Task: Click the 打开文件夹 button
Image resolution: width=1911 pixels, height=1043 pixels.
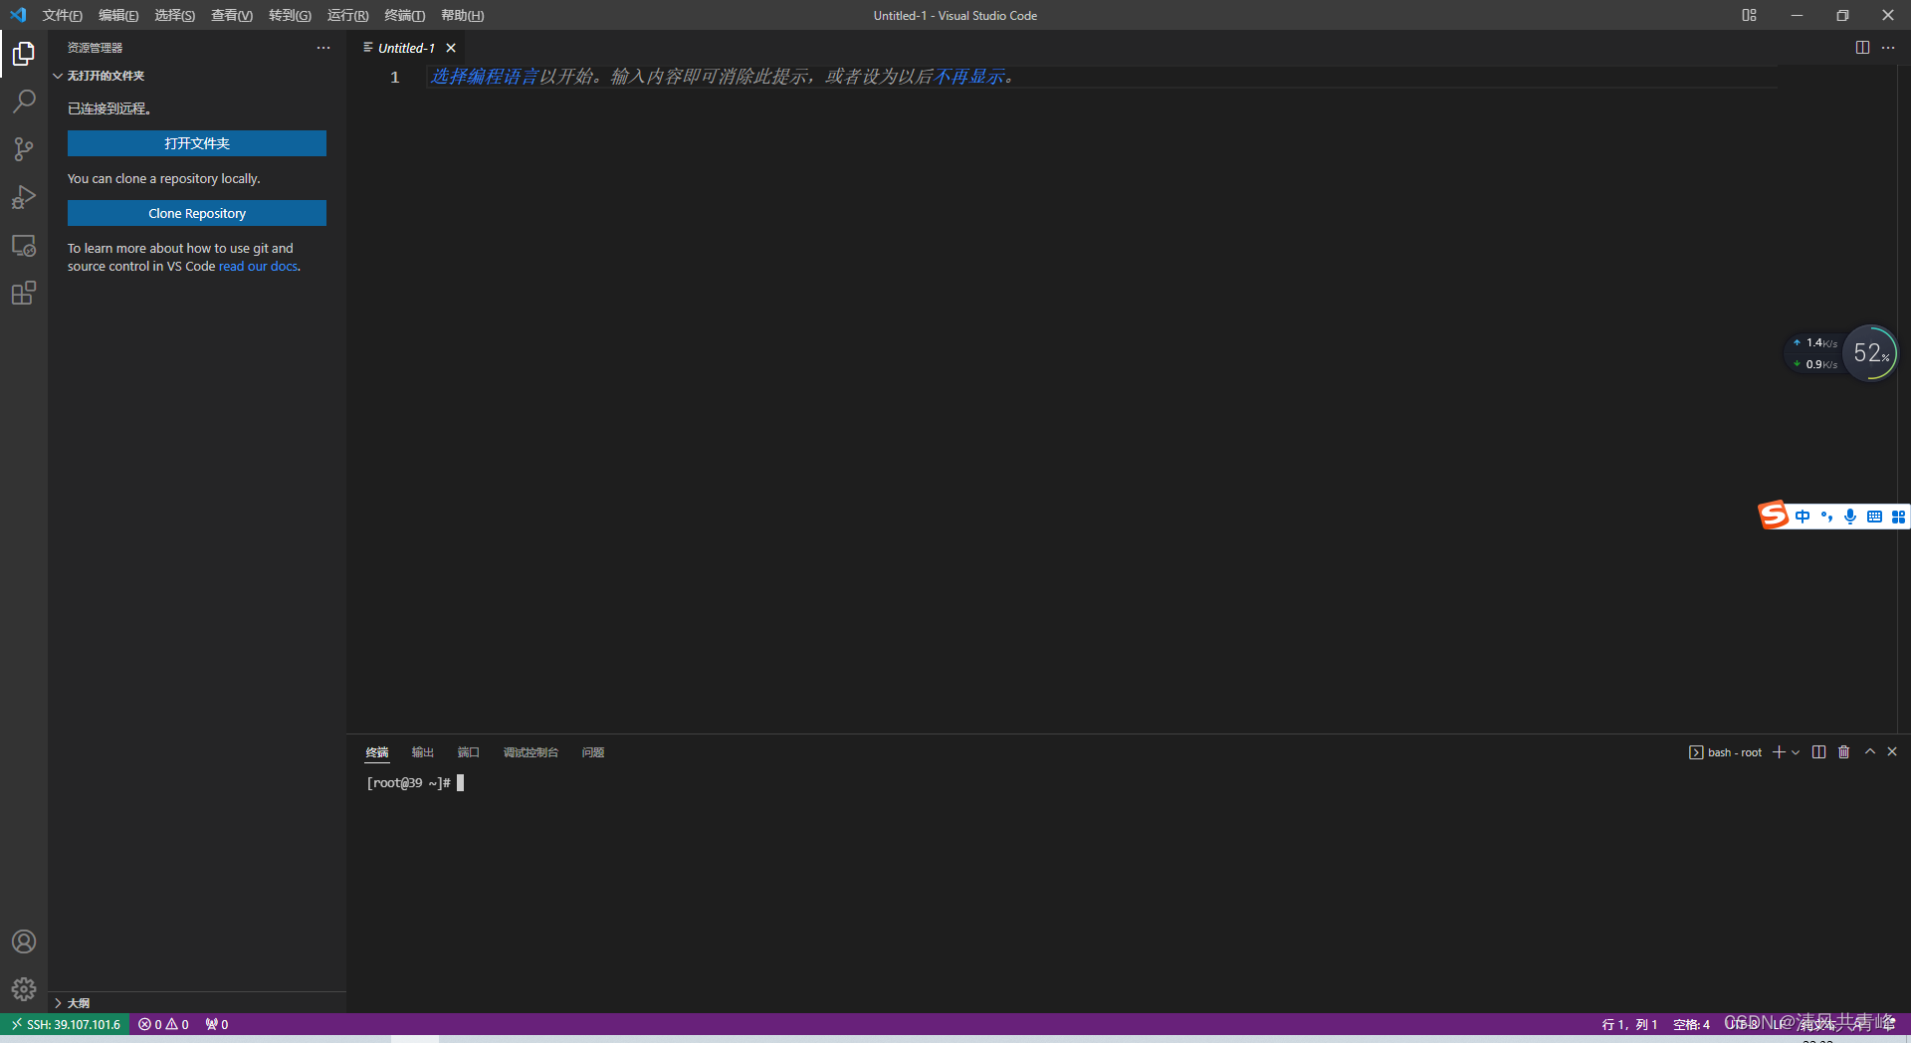Action: (x=197, y=143)
